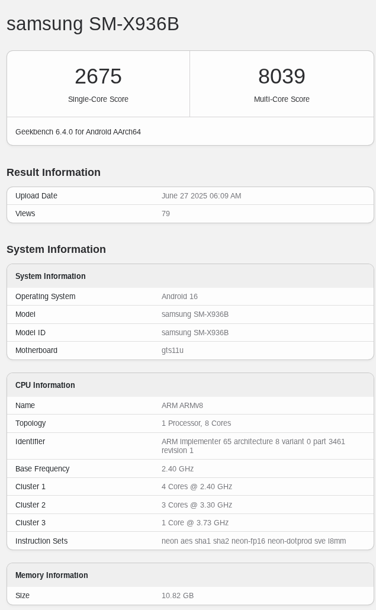Click the Multi-Core Score label
This screenshot has width=376, height=610.
coord(282,99)
